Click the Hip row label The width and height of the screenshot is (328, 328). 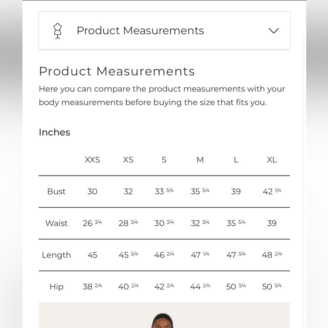click(x=56, y=287)
